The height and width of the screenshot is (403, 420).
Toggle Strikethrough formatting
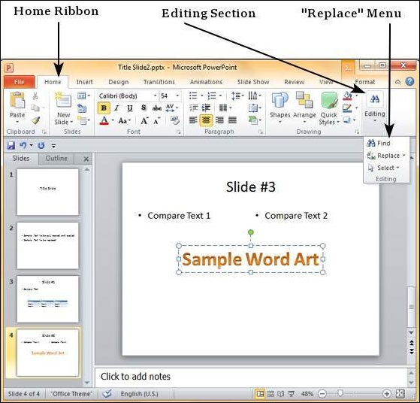pos(157,108)
